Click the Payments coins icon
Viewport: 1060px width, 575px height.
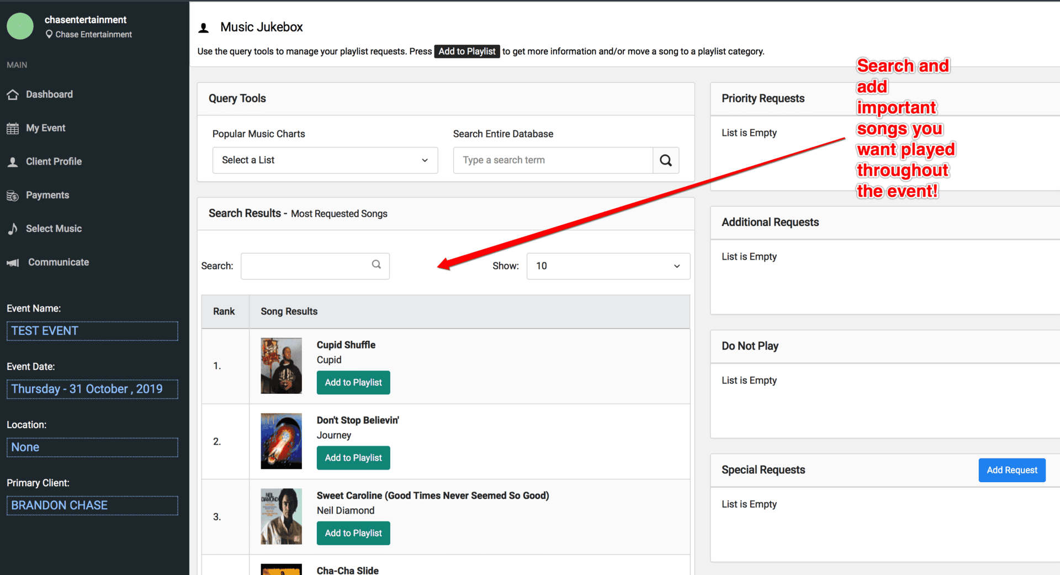coord(13,196)
